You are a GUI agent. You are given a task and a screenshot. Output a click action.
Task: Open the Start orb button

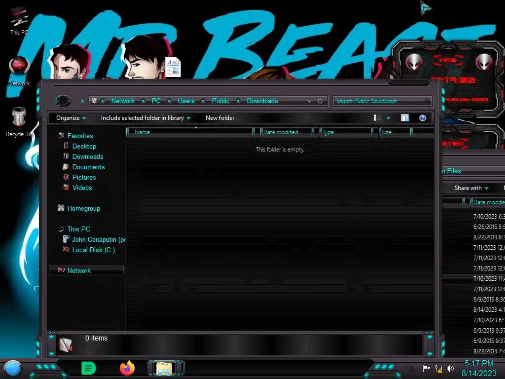tap(13, 368)
